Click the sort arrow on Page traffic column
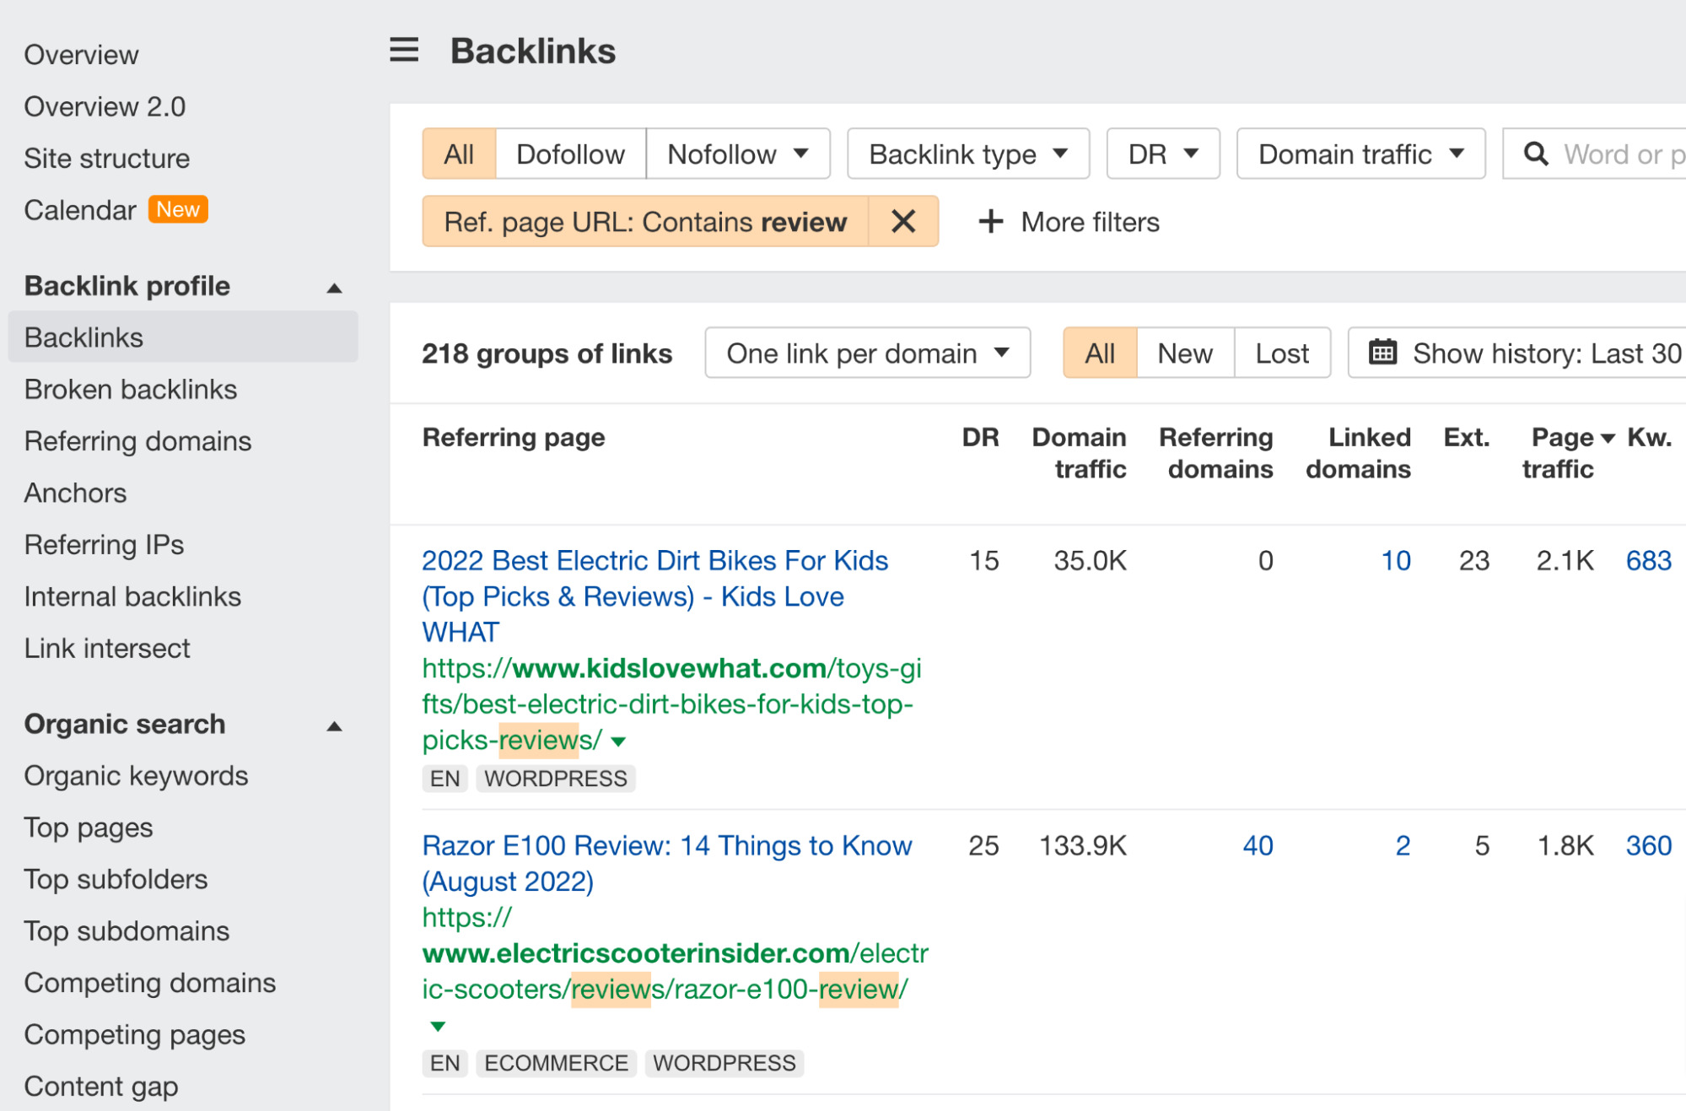The width and height of the screenshot is (1686, 1111). [x=1608, y=437]
